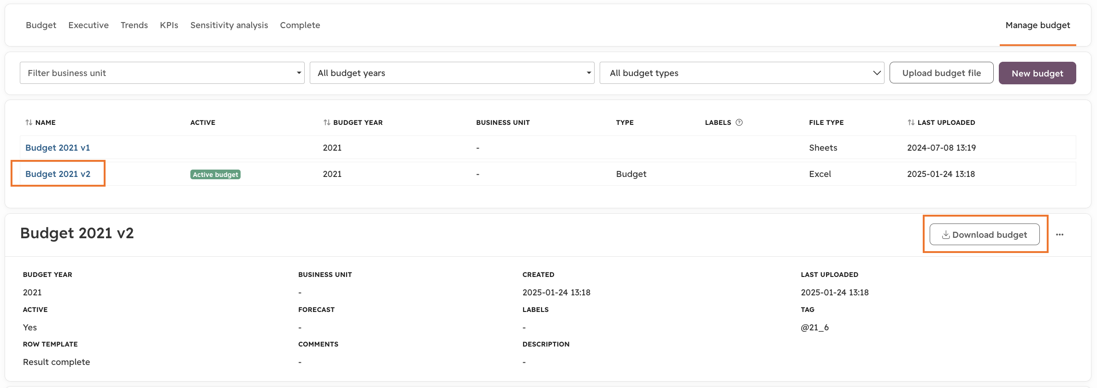Click the Result complete row template value
1097x388 pixels.
(x=57, y=362)
